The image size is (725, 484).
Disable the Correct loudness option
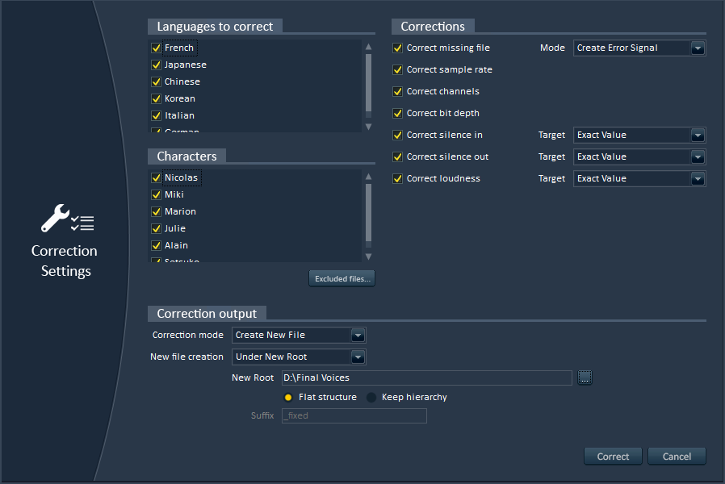coord(398,179)
